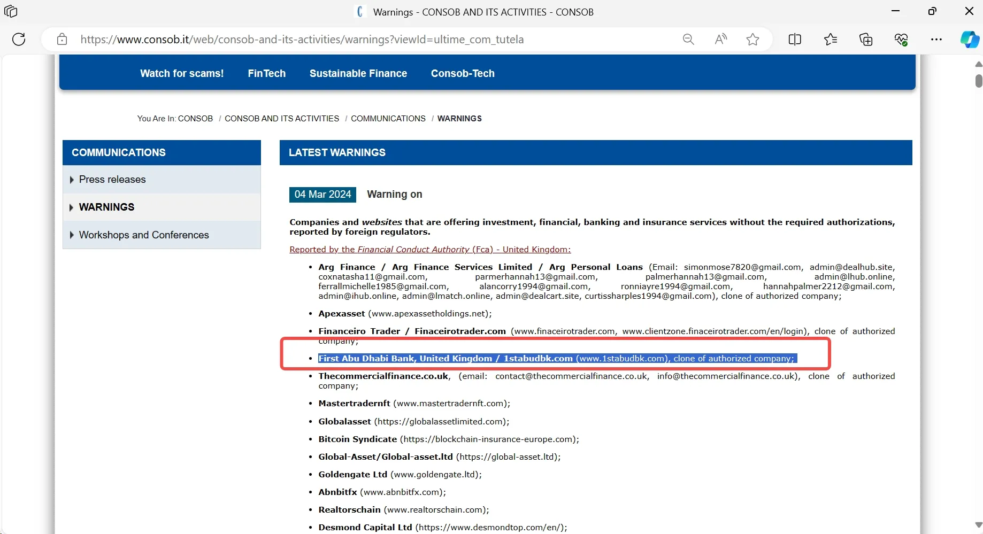Click the Globalasset entry
983x534 pixels.
pos(413,422)
